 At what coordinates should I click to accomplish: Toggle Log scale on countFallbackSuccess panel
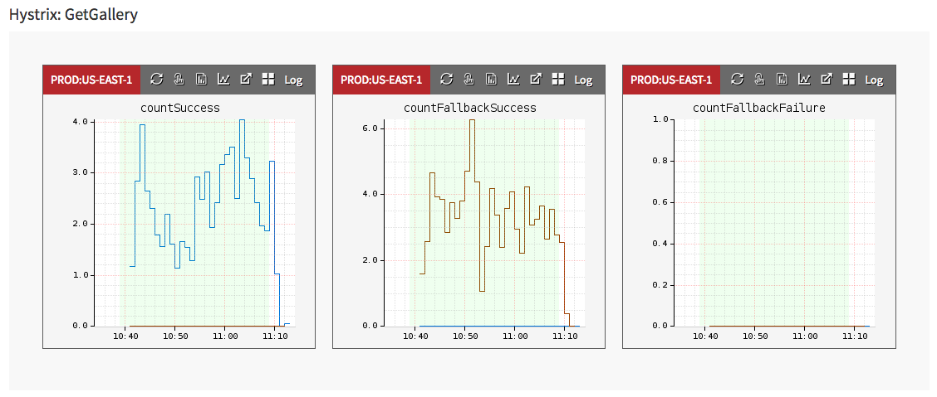coord(583,80)
